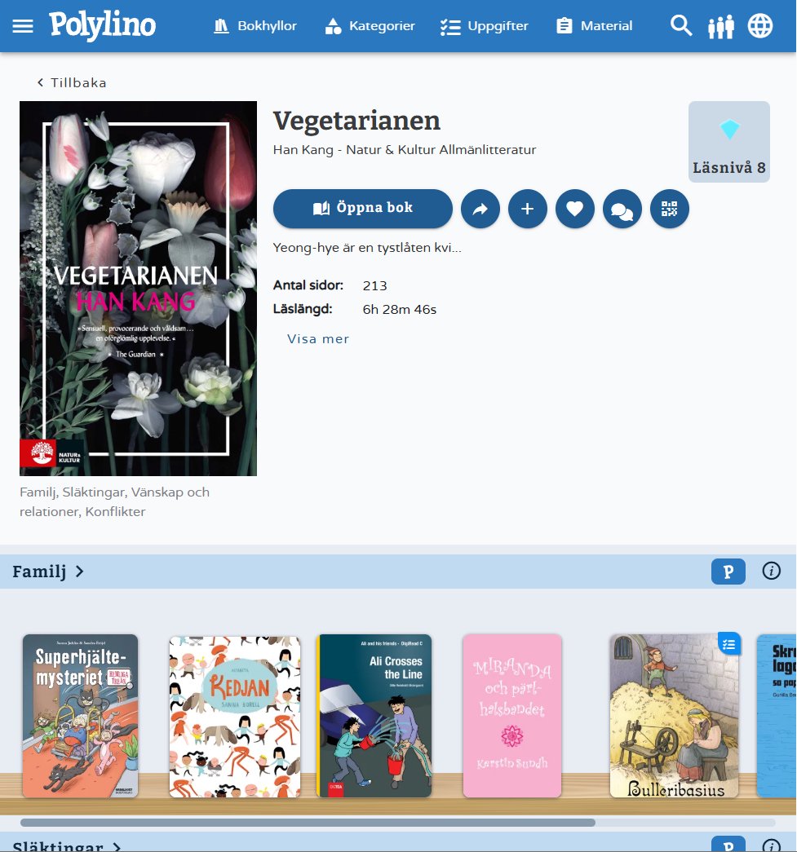The width and height of the screenshot is (797, 852).
Task: Open the people group icon in header
Action: pos(721,26)
